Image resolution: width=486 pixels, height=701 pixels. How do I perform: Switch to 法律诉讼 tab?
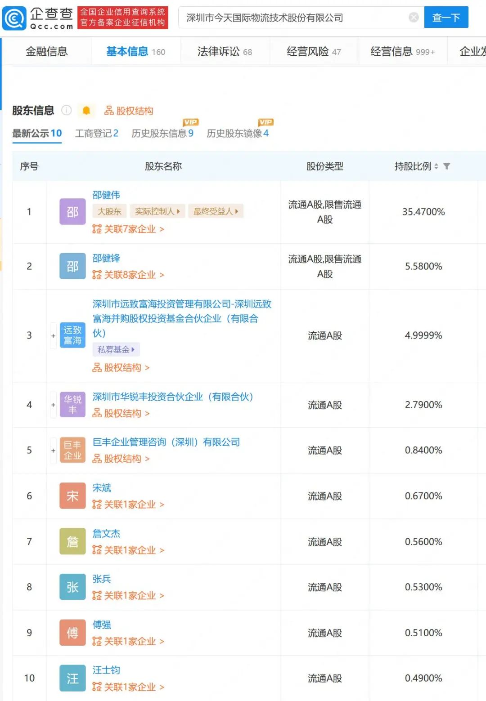(225, 51)
